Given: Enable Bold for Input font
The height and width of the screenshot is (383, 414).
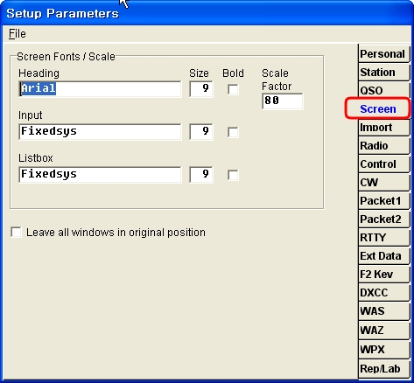Looking at the screenshot, I should point(233,132).
